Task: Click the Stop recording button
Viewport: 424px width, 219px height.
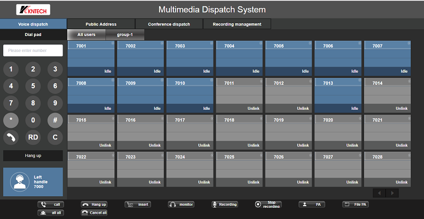Action: [268, 204]
